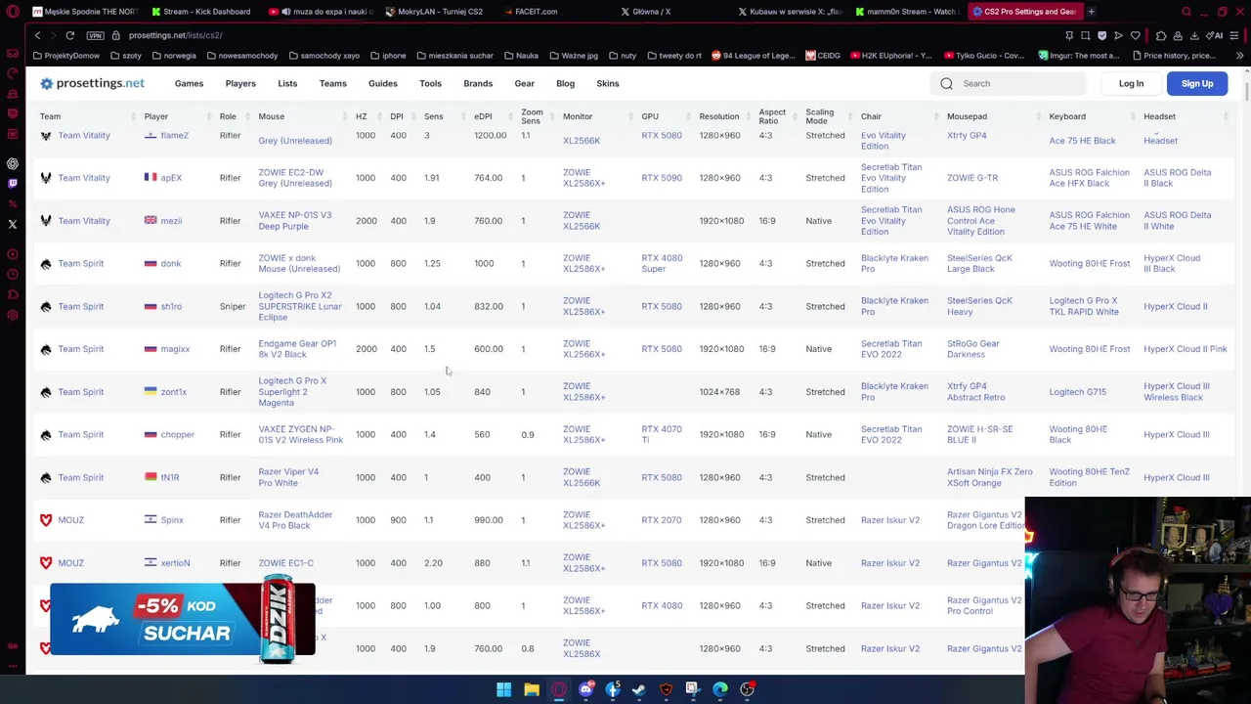Sort table by Headset column
Image resolution: width=1251 pixels, height=704 pixels.
[1159, 116]
